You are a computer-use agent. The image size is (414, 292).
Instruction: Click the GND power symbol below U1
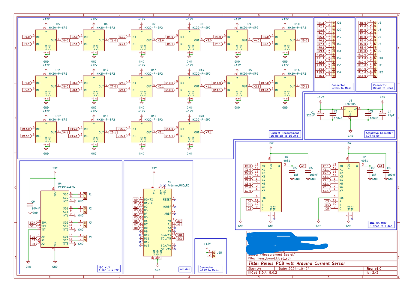pyautogui.click(x=350, y=132)
